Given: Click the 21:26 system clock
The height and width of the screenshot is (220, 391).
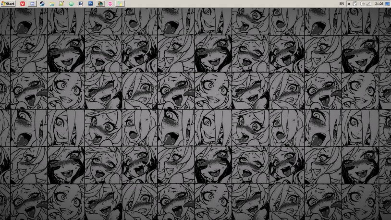Looking at the screenshot, I should (379, 3).
